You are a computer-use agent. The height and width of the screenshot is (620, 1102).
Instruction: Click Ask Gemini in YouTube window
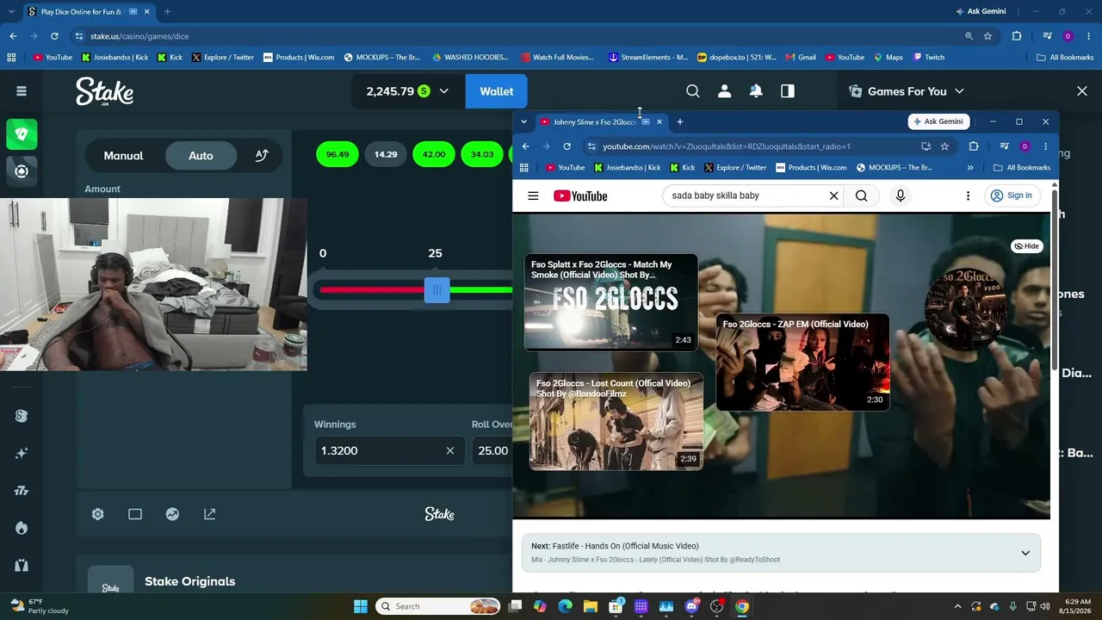(938, 121)
